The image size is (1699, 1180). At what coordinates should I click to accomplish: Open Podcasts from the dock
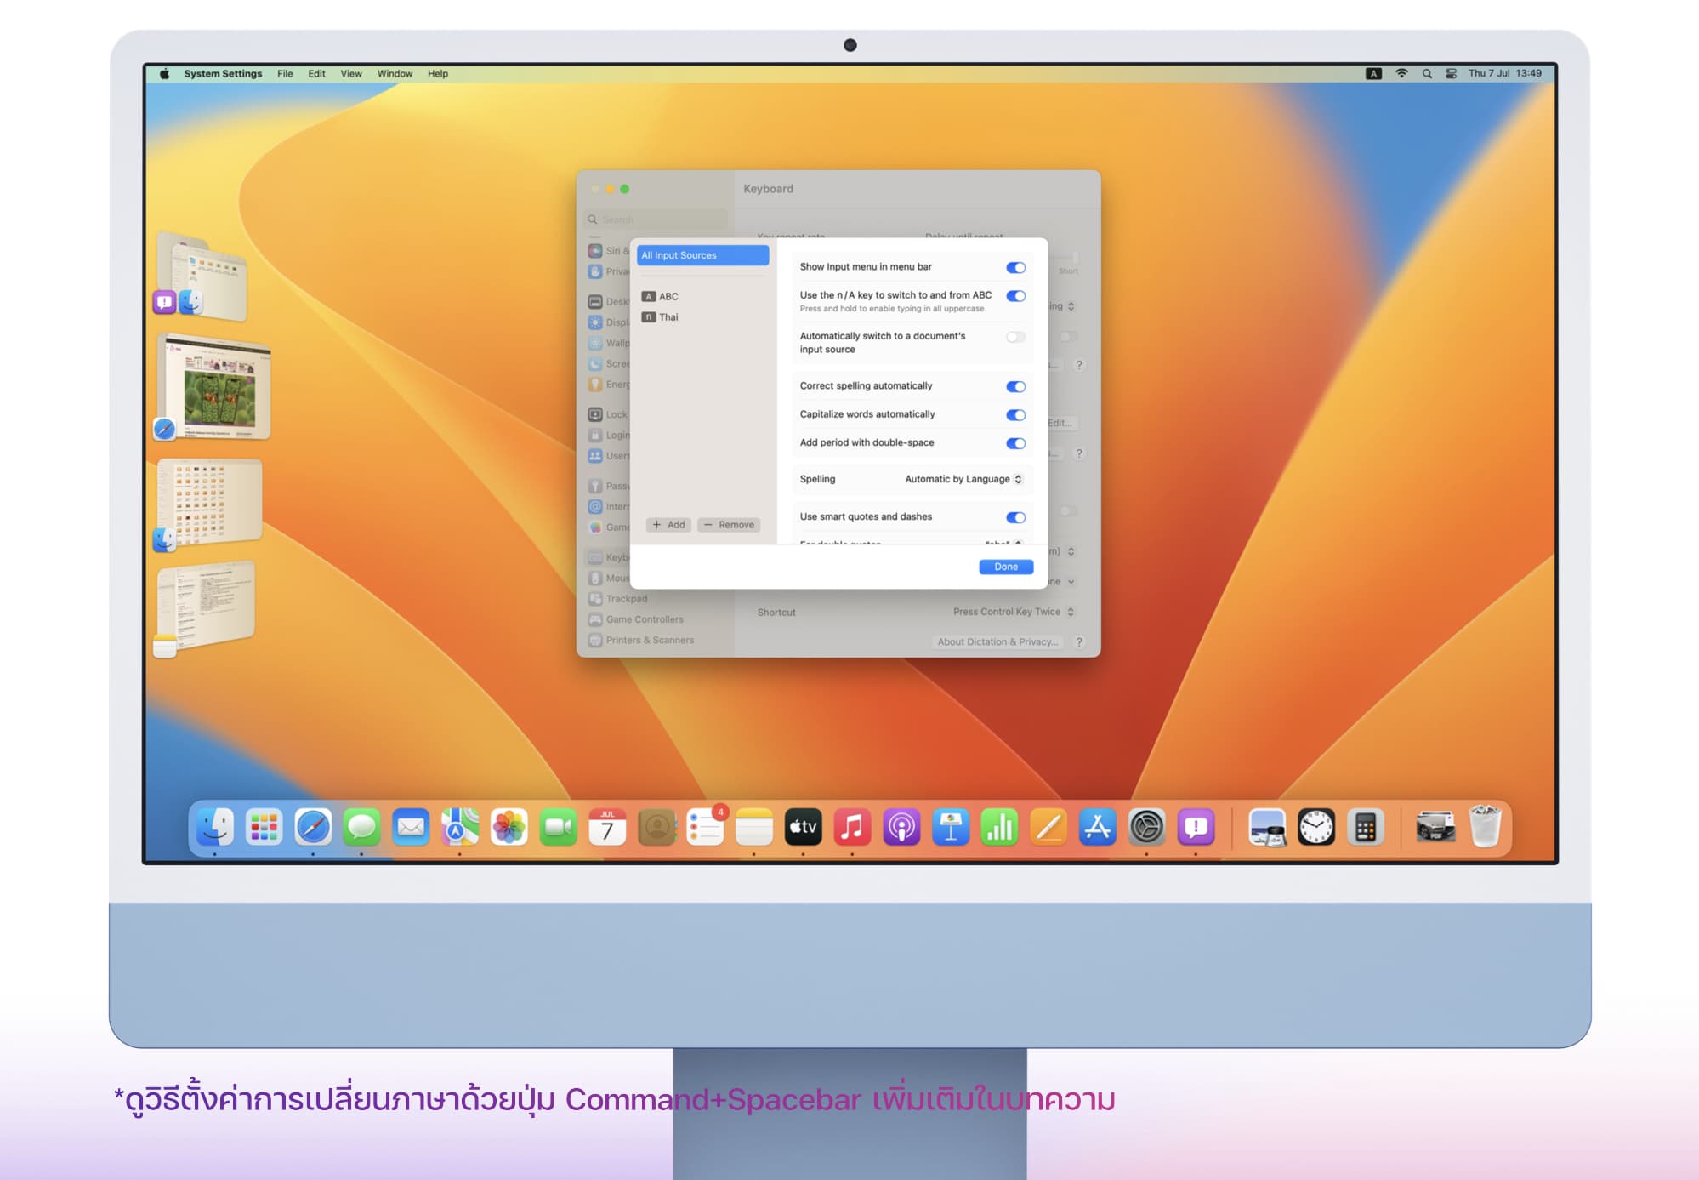(901, 827)
